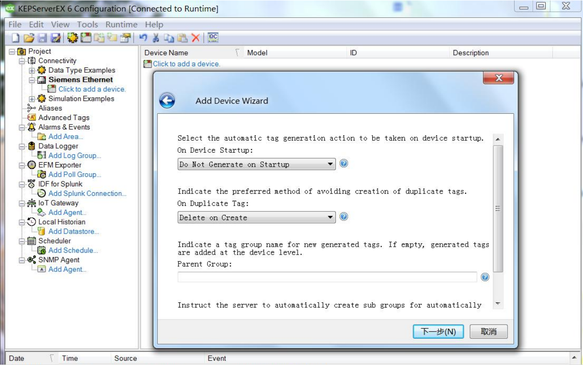
Task: Open the On Device Startup dropdown
Action: coord(257,164)
